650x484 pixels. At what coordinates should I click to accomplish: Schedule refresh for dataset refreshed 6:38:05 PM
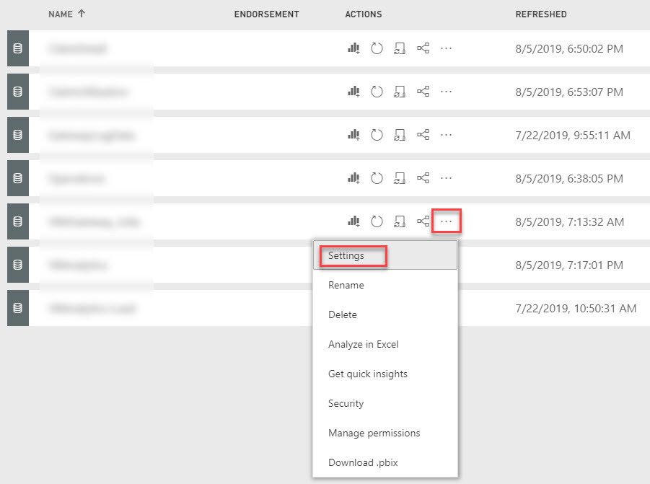coord(400,178)
